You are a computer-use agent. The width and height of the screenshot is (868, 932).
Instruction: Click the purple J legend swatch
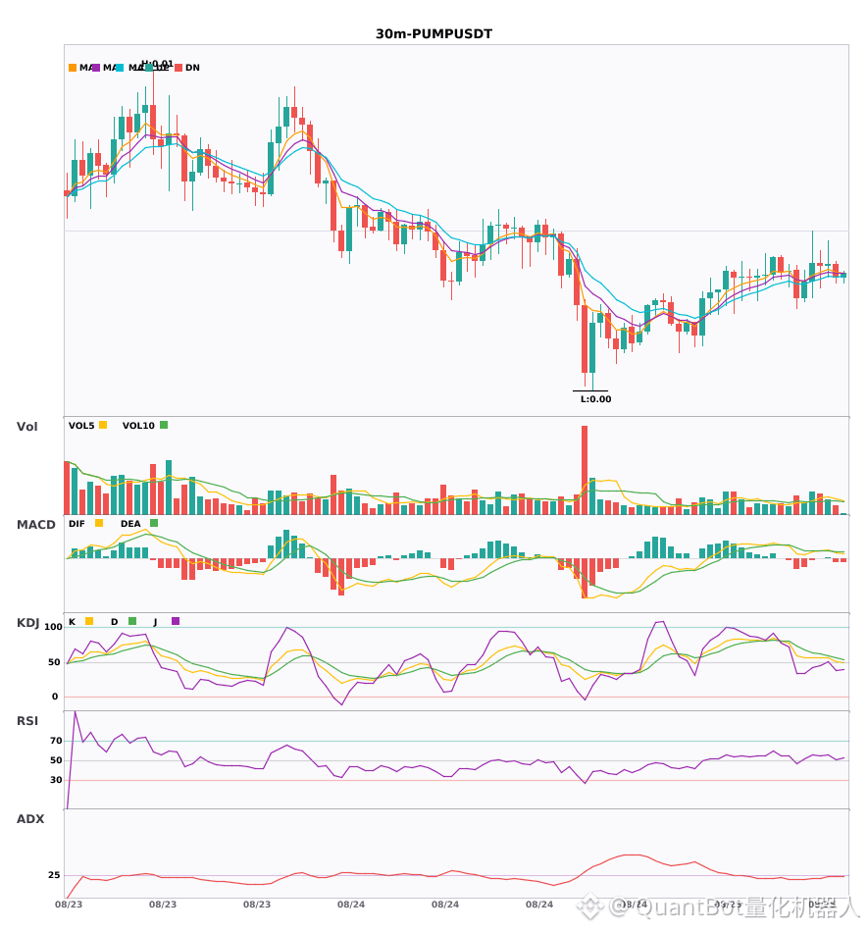click(176, 621)
